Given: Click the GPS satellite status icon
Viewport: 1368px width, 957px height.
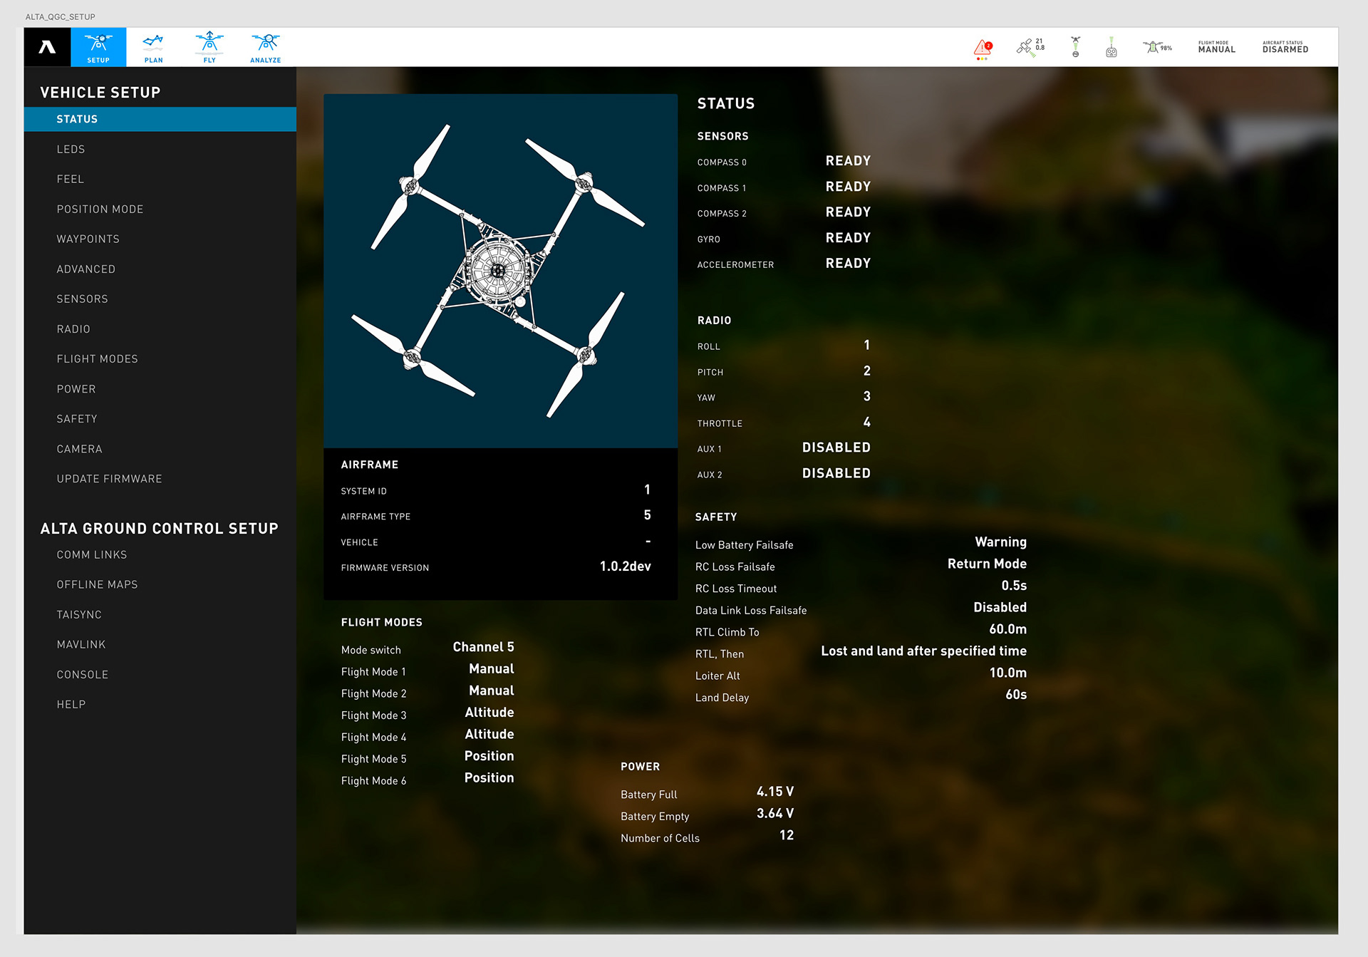Looking at the screenshot, I should click(1030, 48).
